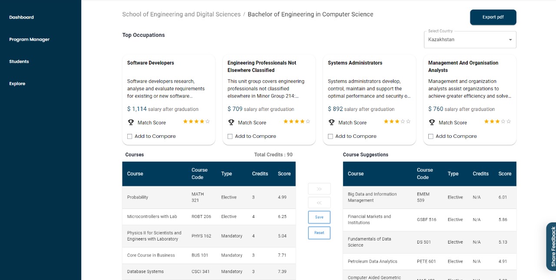This screenshot has height=280, width=556.
Task: Click the move-all-left double arrow button
Action: 319,203
